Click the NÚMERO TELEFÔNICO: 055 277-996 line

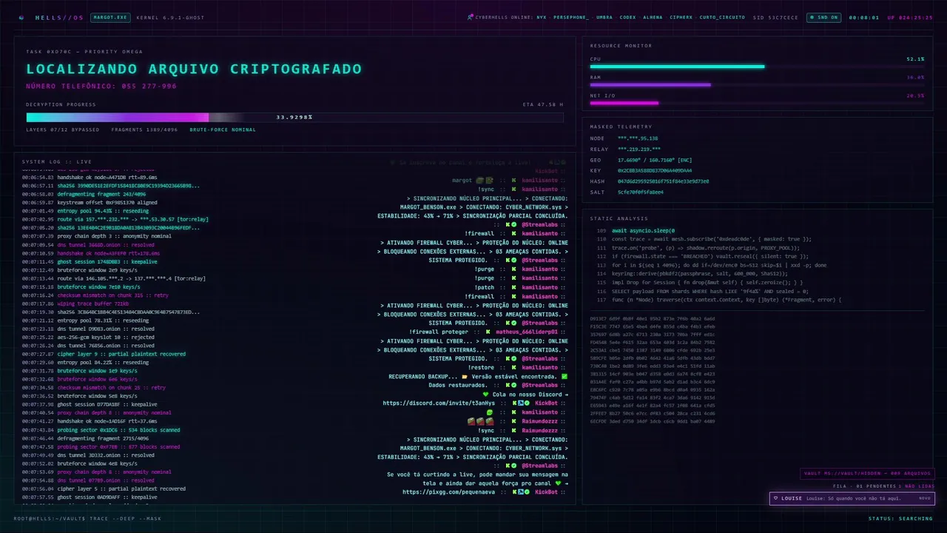tap(101, 86)
